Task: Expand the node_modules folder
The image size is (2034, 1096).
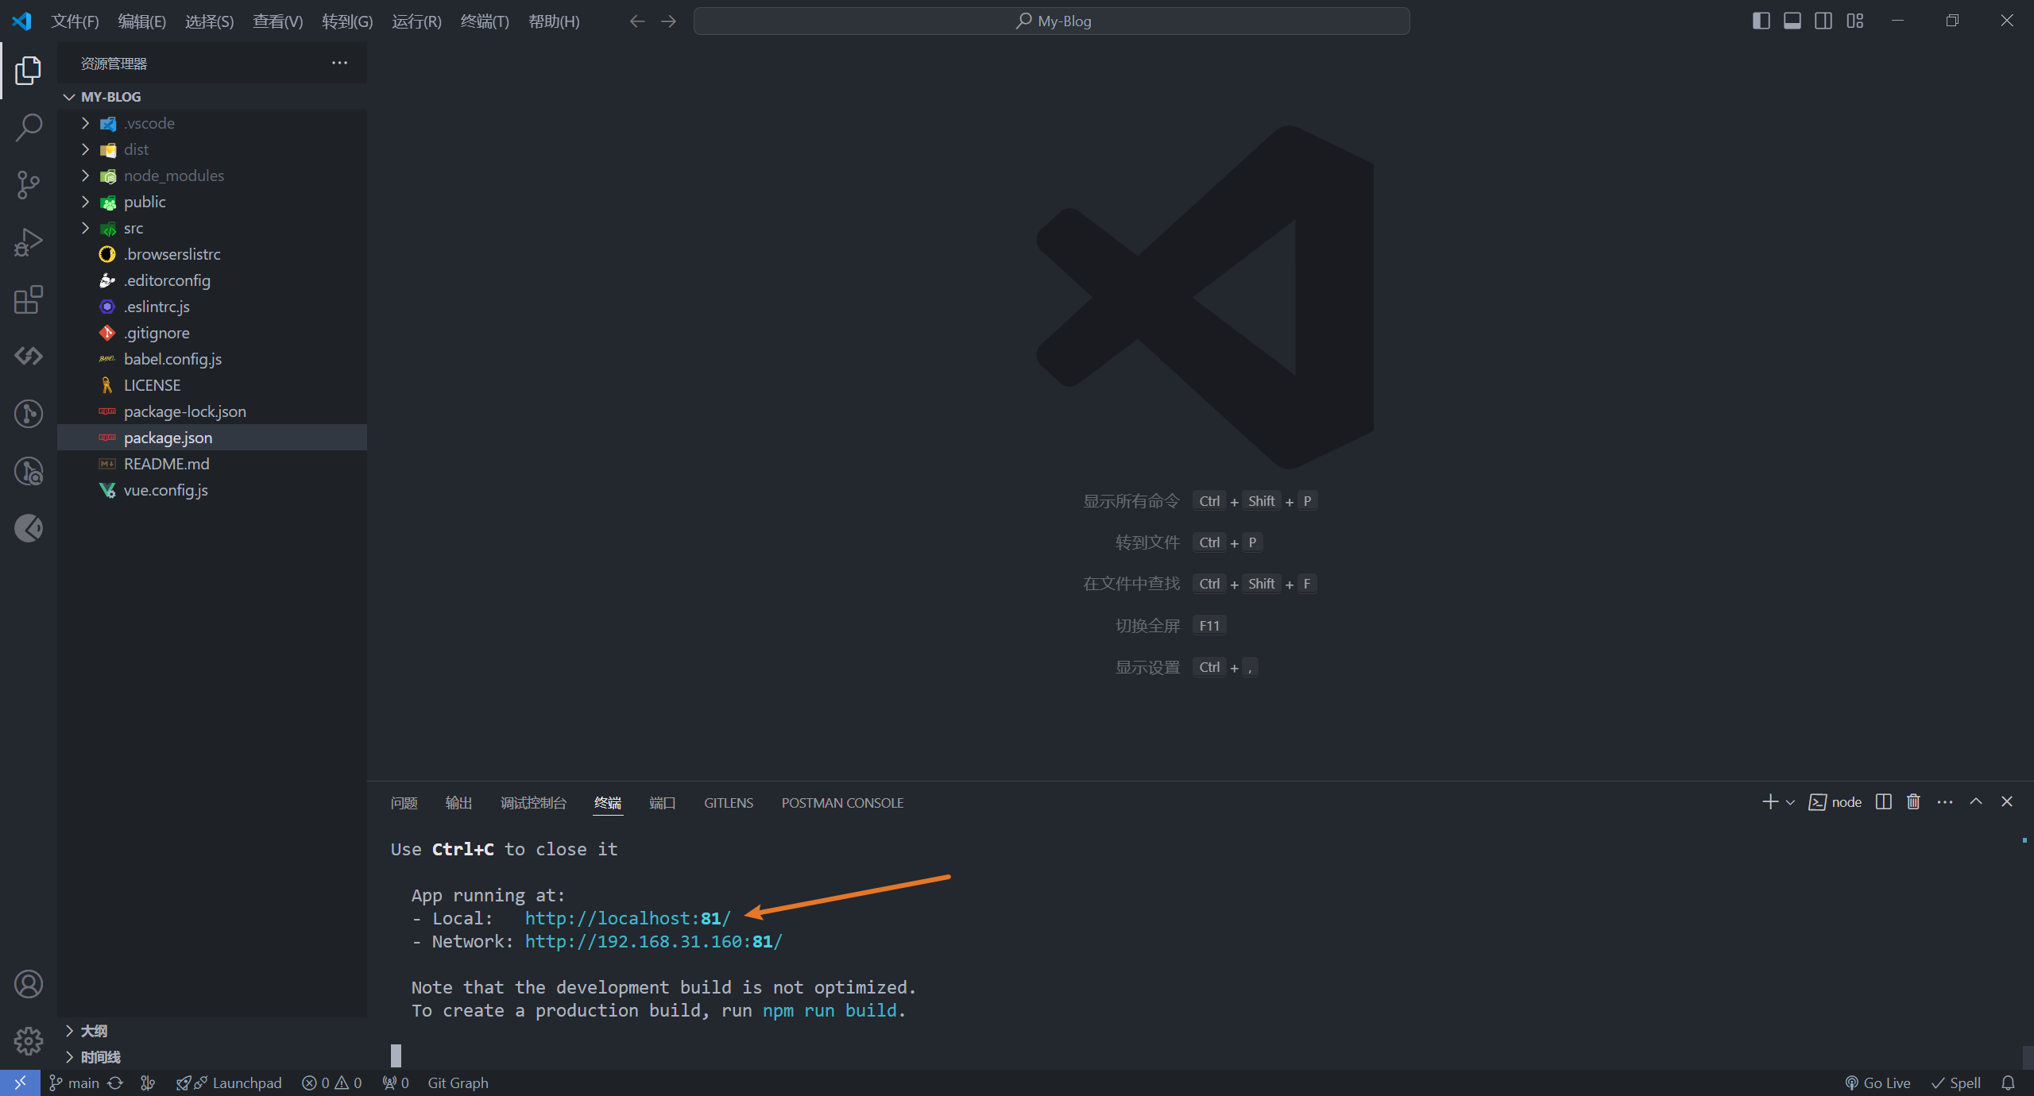Action: coord(86,176)
